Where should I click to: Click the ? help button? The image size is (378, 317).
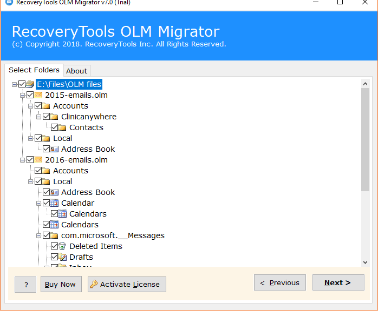[25, 285]
